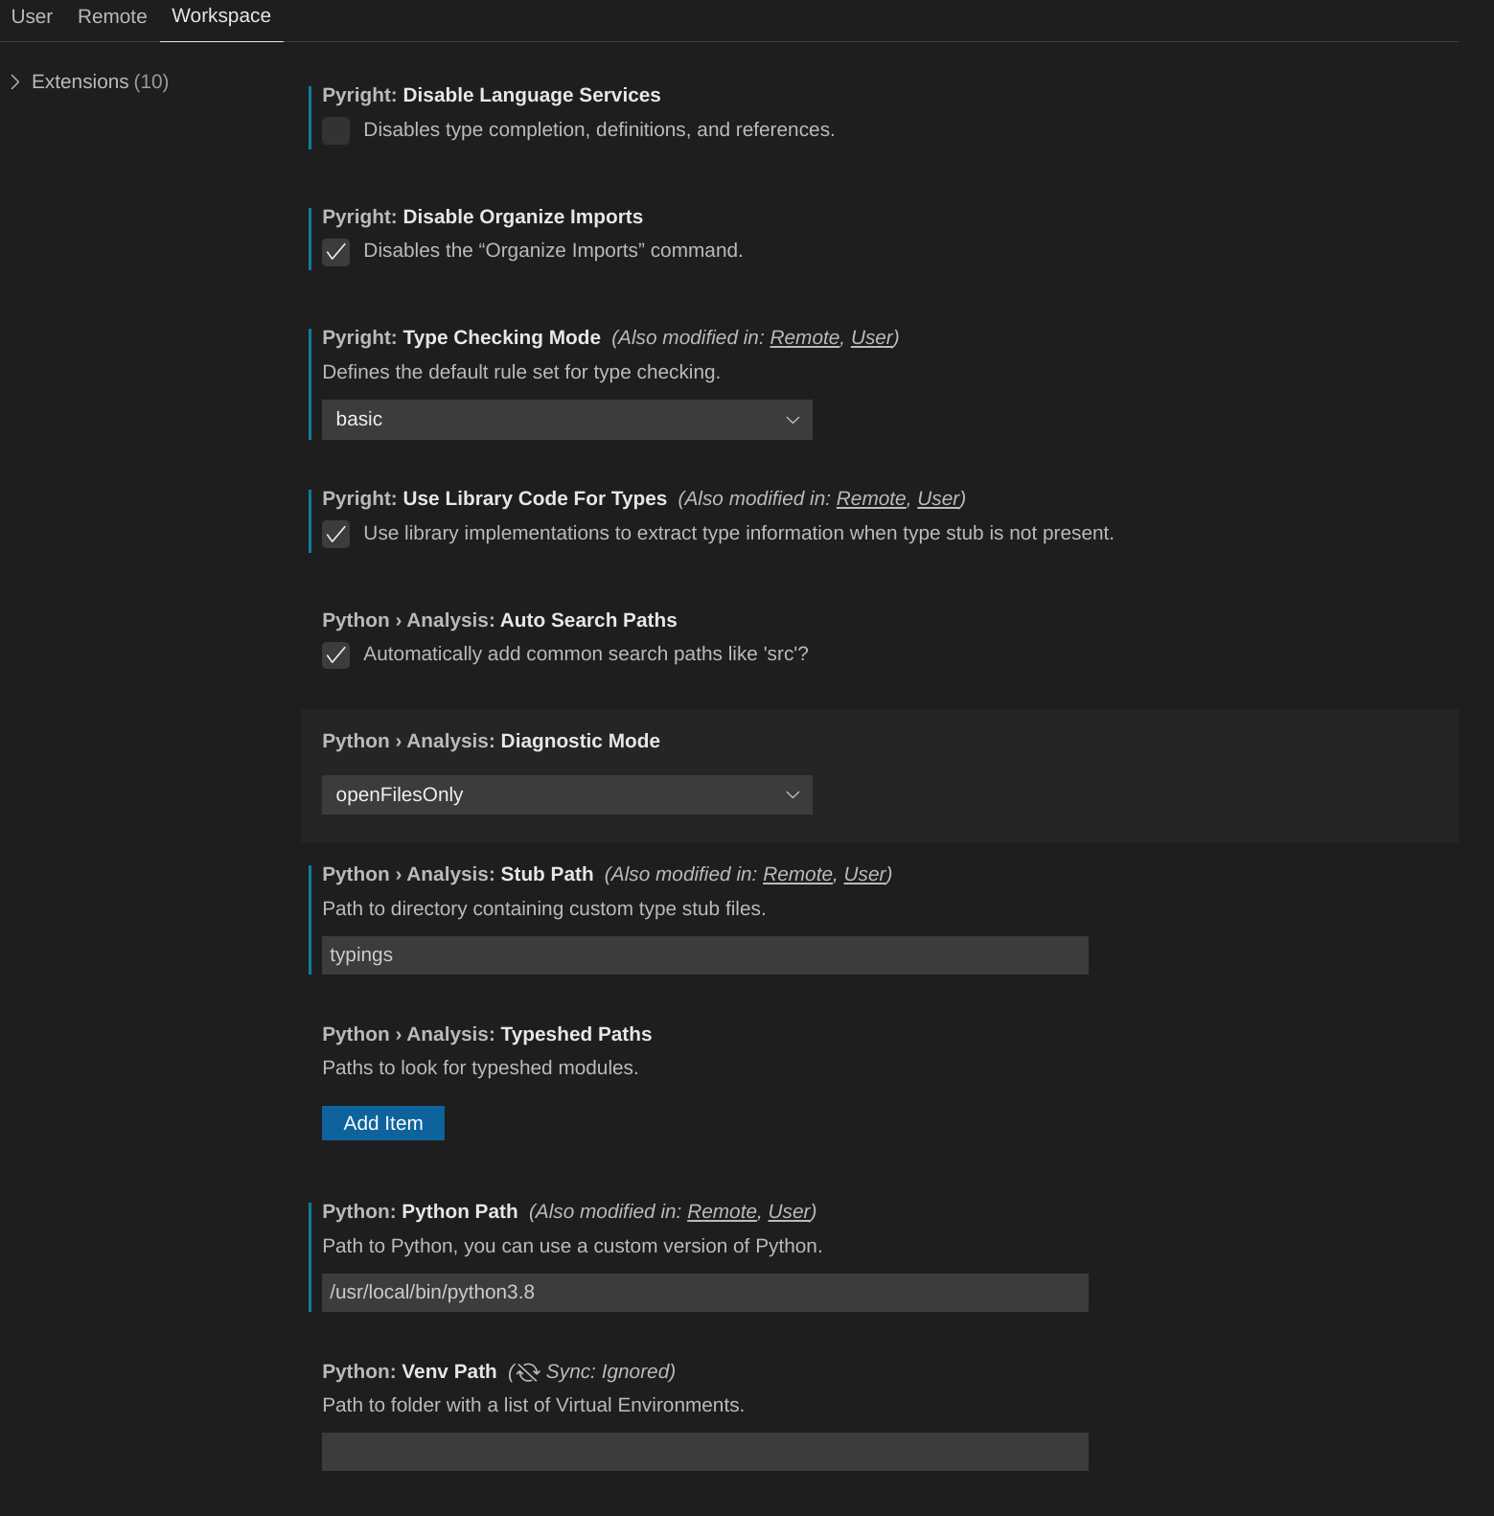The image size is (1494, 1516).
Task: Toggle Use Library Code For Types checkbox
Action: (336, 534)
